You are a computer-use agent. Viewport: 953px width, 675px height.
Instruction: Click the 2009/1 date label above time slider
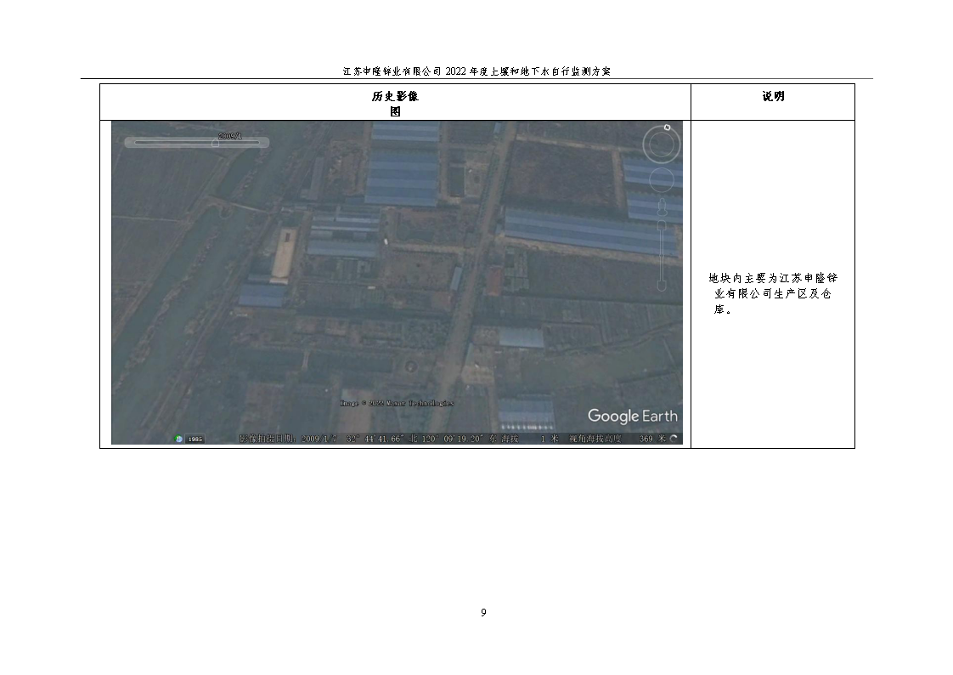pos(229,135)
